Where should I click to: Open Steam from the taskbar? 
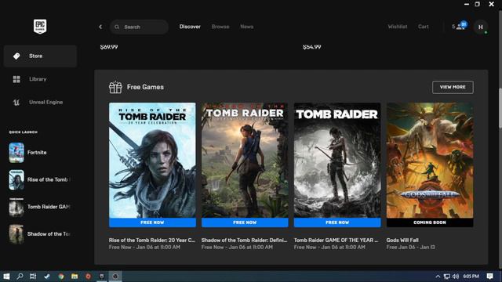coord(47,277)
